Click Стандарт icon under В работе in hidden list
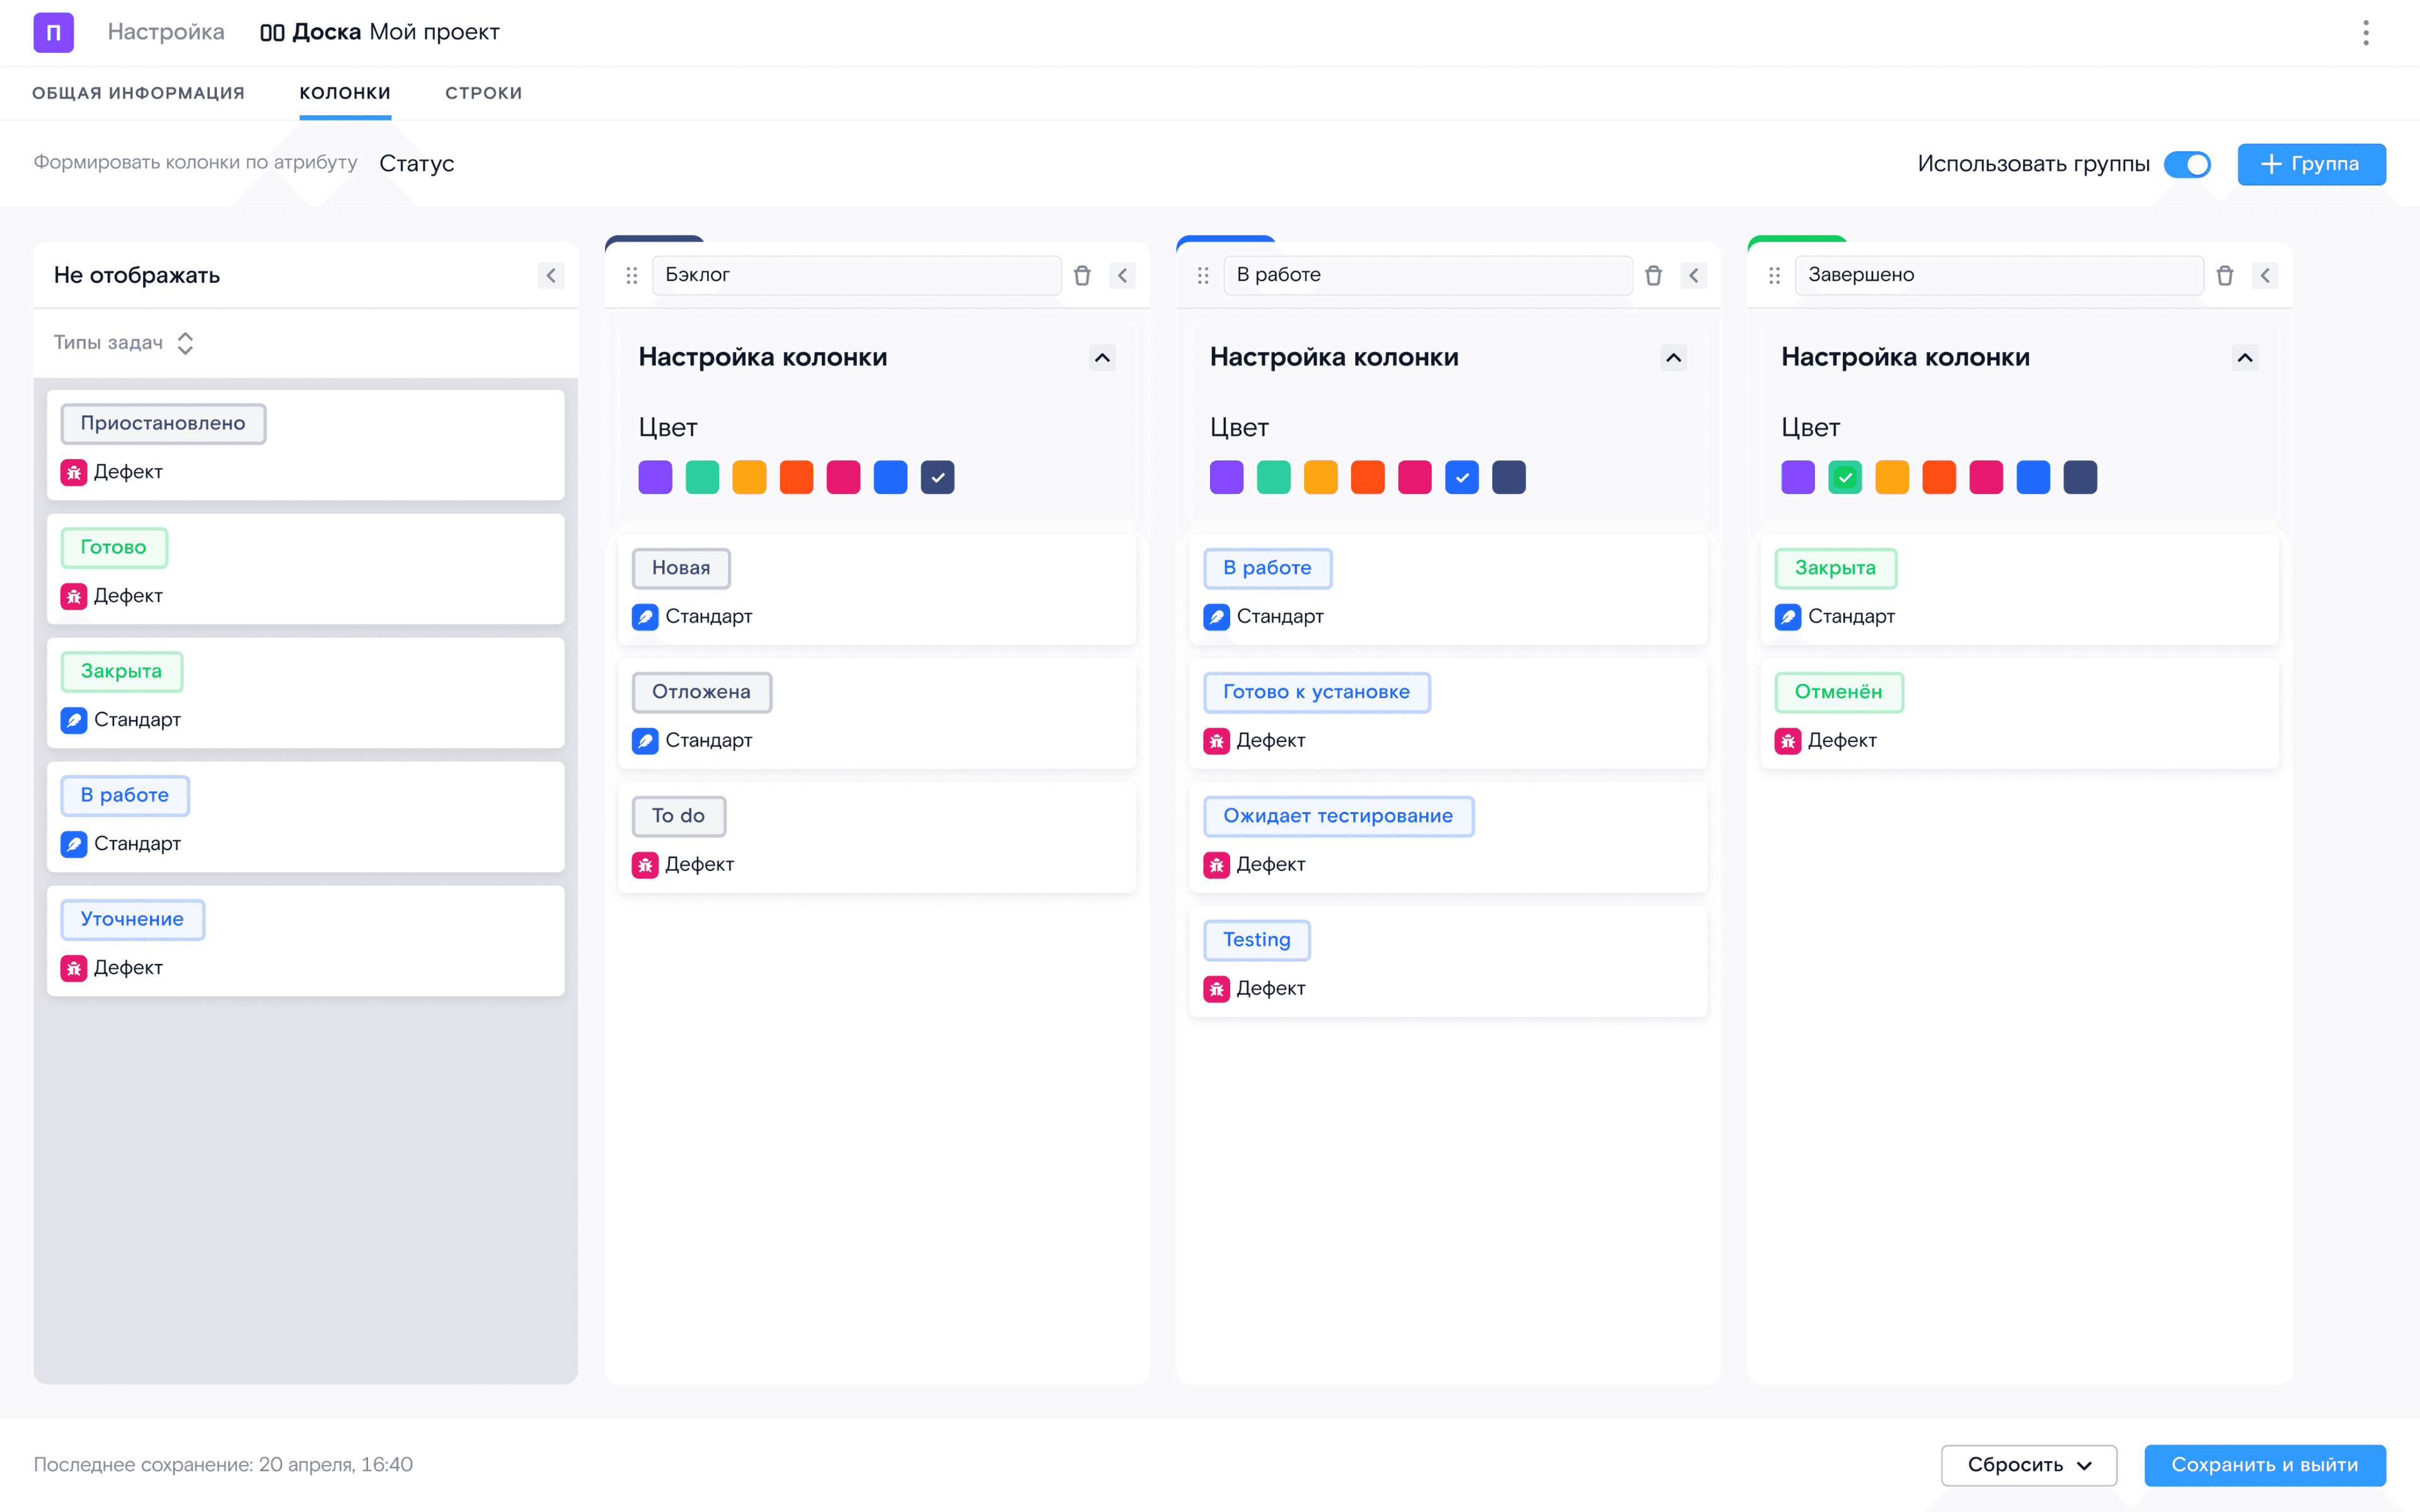2420x1512 pixels. coord(74,844)
